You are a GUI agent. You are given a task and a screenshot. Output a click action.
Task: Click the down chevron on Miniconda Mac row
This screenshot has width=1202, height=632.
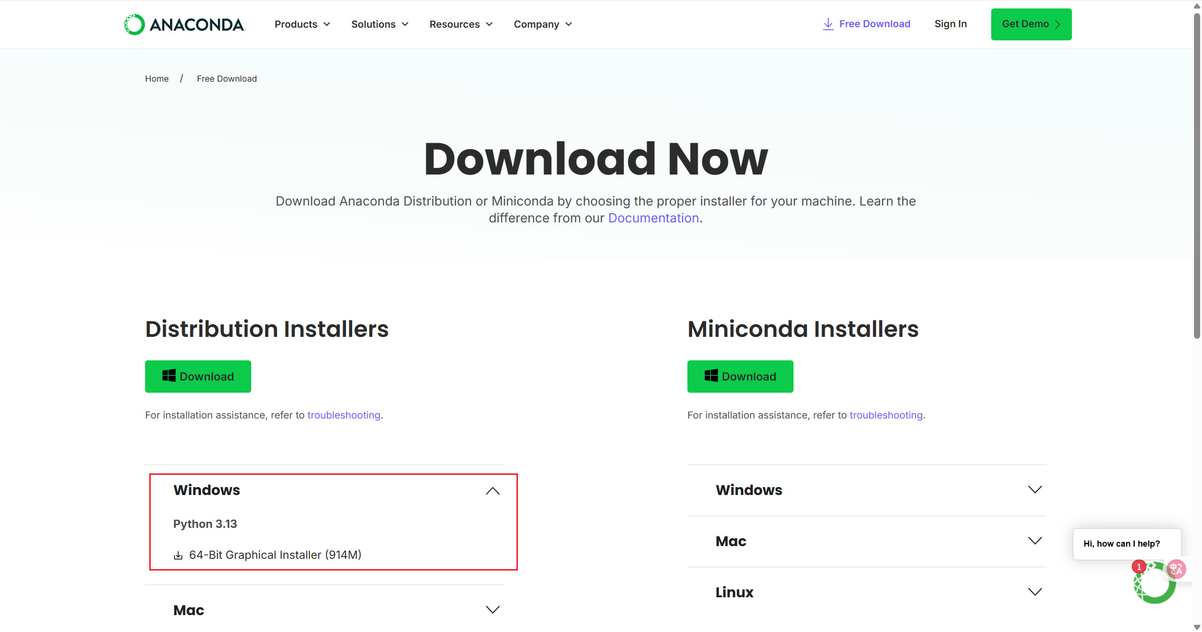tap(1035, 541)
